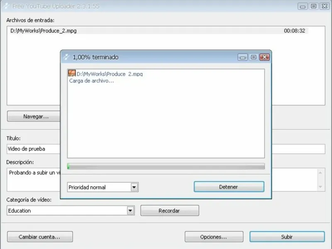
Task: Click the Archivos de entrada label
Action: pyautogui.click(x=30, y=20)
